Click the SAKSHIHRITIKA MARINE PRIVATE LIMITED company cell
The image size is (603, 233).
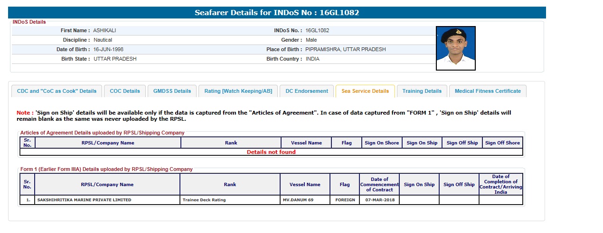pyautogui.click(x=85, y=200)
